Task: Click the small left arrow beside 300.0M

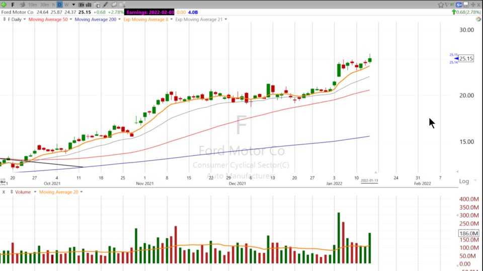Action: point(457,215)
